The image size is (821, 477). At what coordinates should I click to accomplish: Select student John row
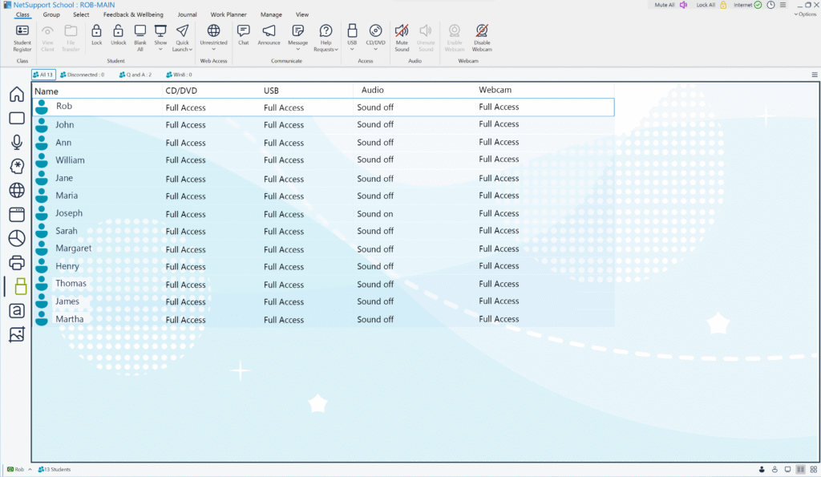coord(323,124)
